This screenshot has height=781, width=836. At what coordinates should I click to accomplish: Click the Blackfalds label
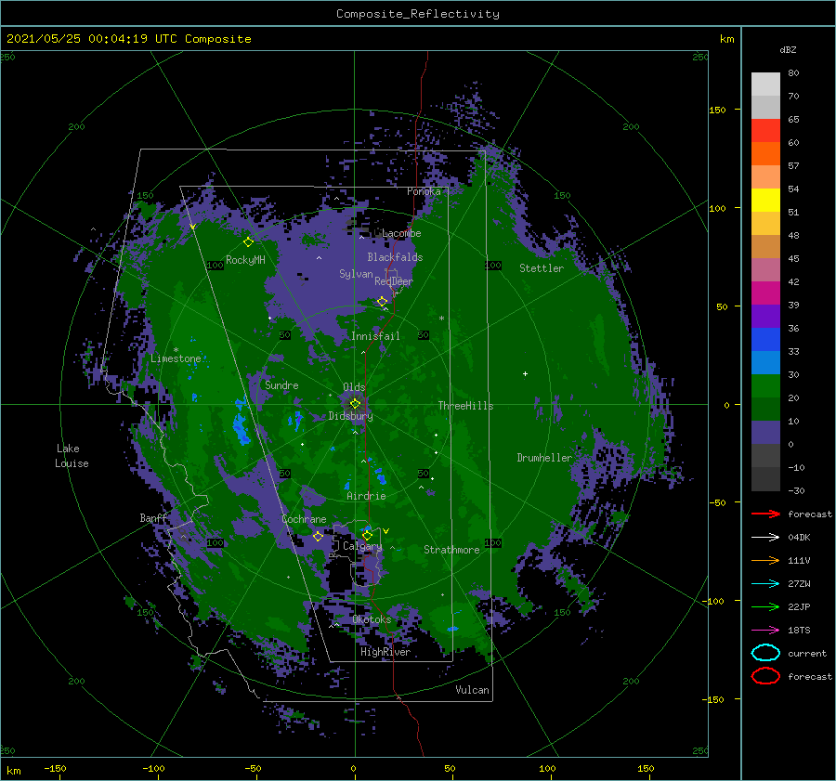pyautogui.click(x=395, y=257)
